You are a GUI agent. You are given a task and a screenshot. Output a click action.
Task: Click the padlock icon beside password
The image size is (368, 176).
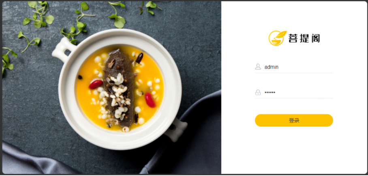pyautogui.click(x=258, y=92)
